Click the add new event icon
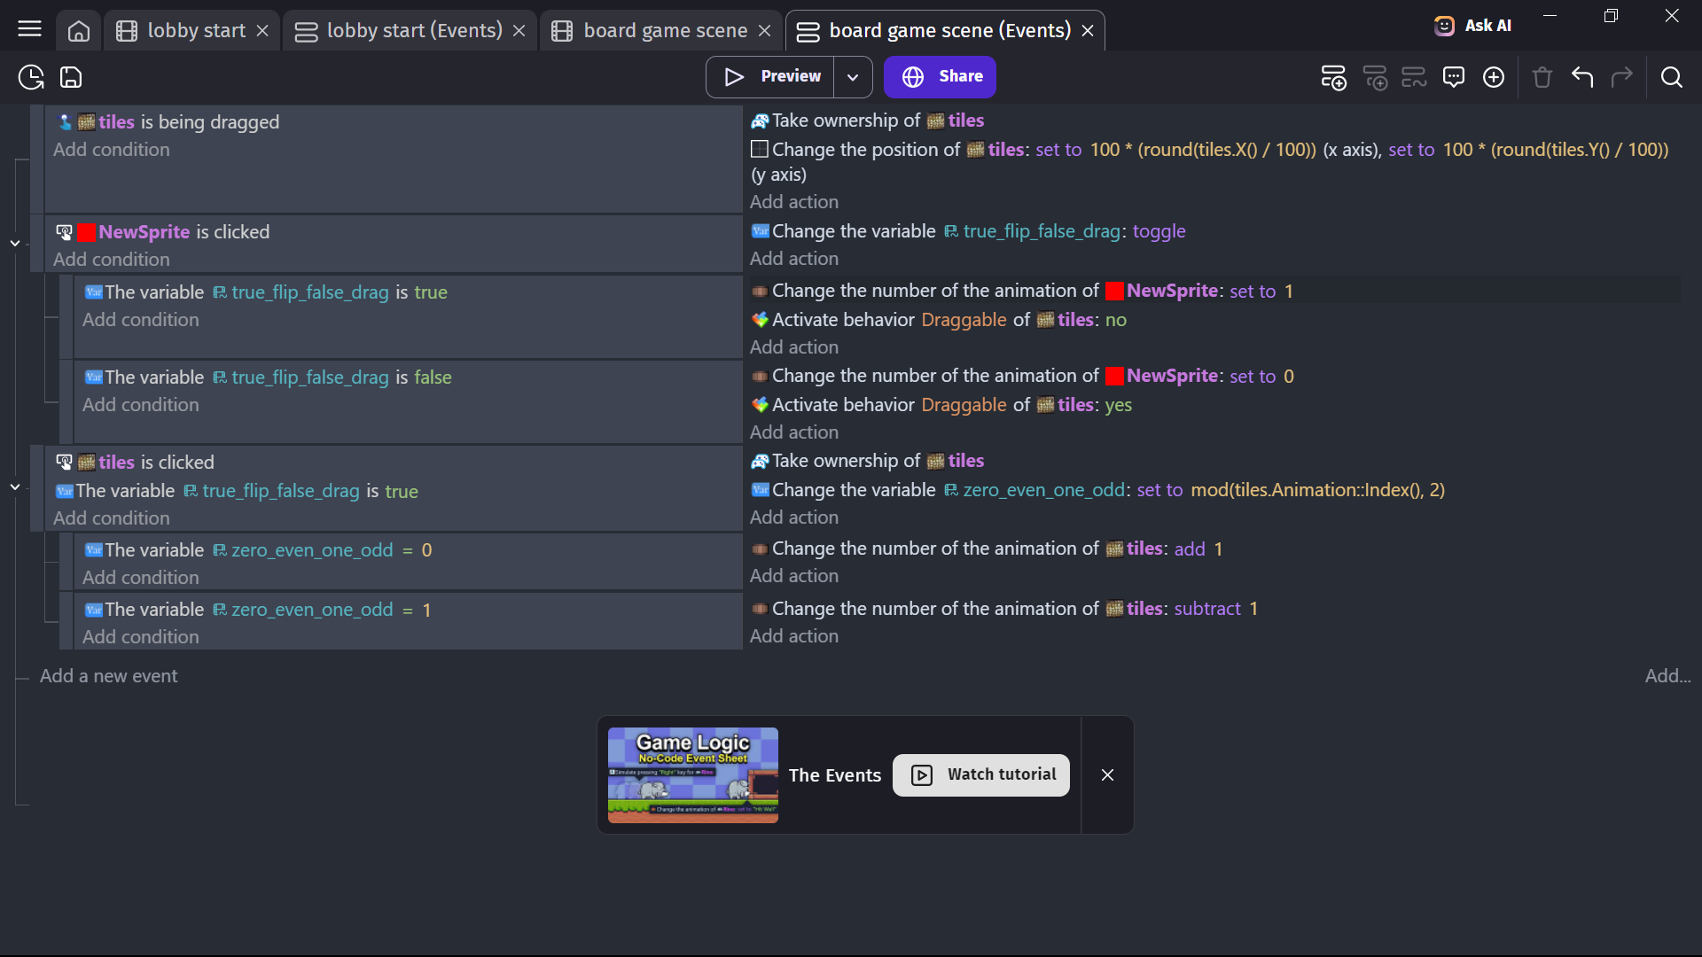This screenshot has width=1702, height=957. click(x=1333, y=77)
